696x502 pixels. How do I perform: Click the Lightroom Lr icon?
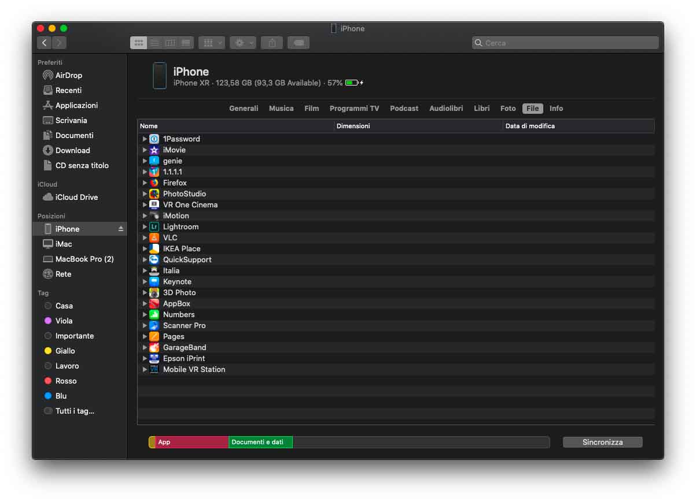click(154, 226)
